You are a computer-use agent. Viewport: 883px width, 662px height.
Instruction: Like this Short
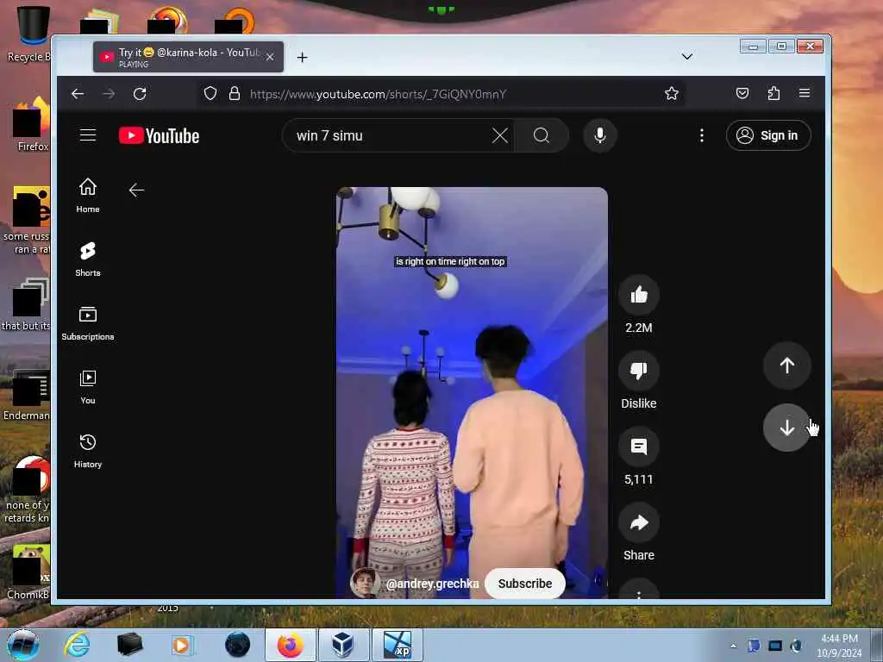click(x=639, y=295)
